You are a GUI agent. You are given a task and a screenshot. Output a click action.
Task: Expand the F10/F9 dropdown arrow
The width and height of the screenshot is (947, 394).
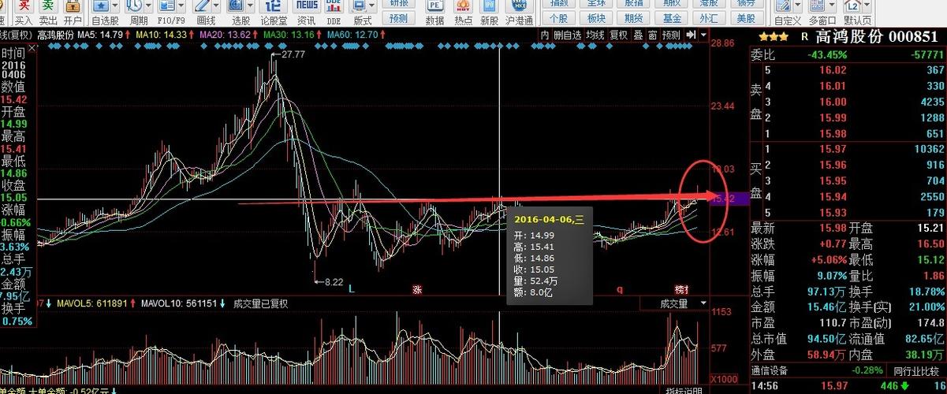click(x=181, y=5)
